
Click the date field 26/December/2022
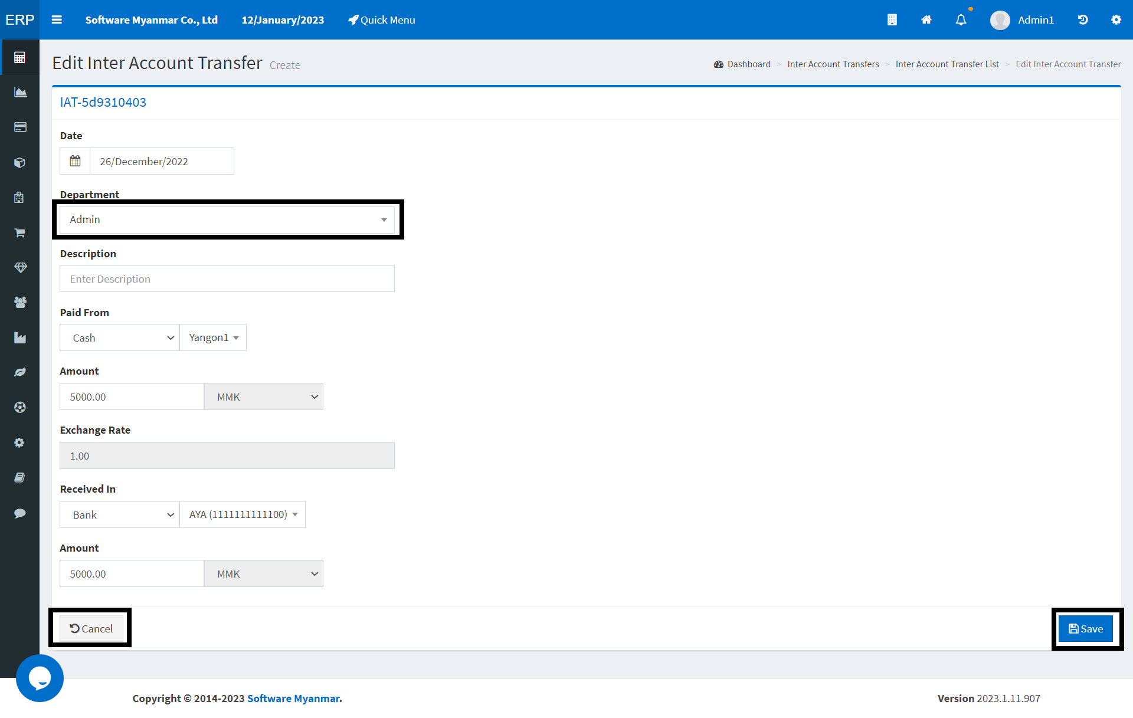162,161
